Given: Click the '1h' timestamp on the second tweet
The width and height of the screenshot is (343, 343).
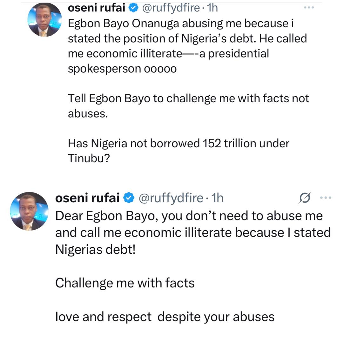Looking at the screenshot, I should pos(218,198).
